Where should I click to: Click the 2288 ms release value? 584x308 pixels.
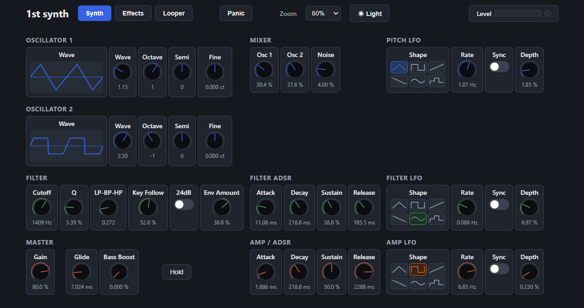click(x=364, y=287)
